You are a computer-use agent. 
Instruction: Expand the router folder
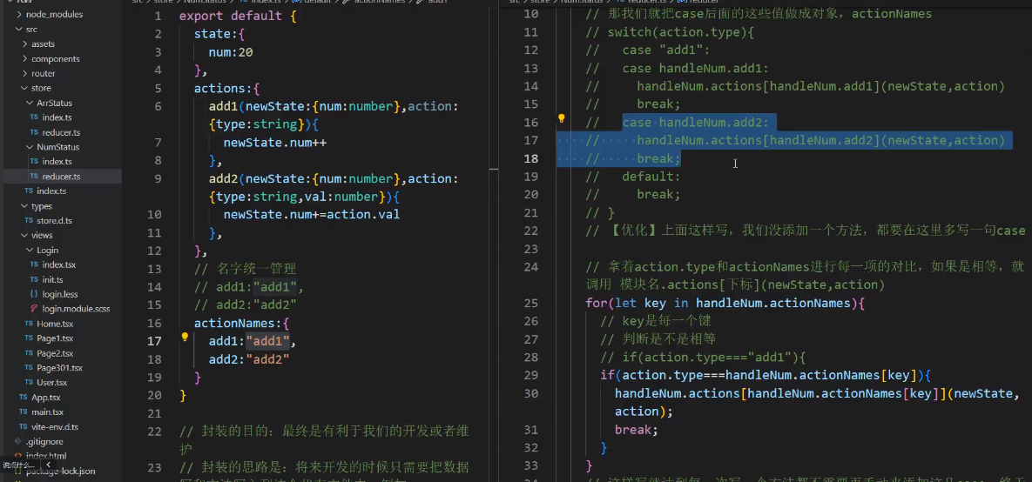click(x=24, y=73)
